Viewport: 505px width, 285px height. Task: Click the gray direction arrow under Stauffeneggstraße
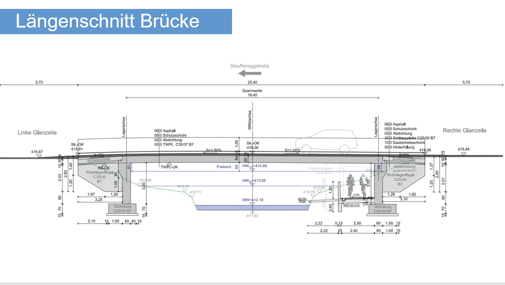tap(247, 73)
